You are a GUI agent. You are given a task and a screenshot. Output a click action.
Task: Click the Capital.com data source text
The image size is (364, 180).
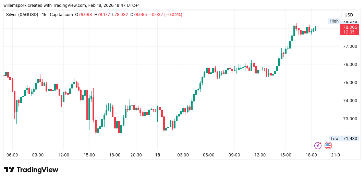pos(62,15)
